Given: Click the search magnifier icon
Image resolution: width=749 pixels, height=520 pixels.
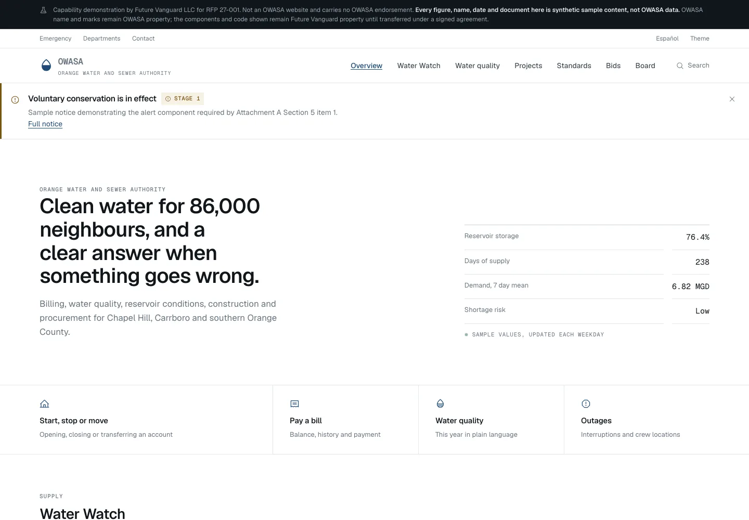Looking at the screenshot, I should (x=680, y=66).
